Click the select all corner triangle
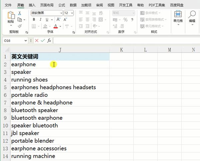 6,50
